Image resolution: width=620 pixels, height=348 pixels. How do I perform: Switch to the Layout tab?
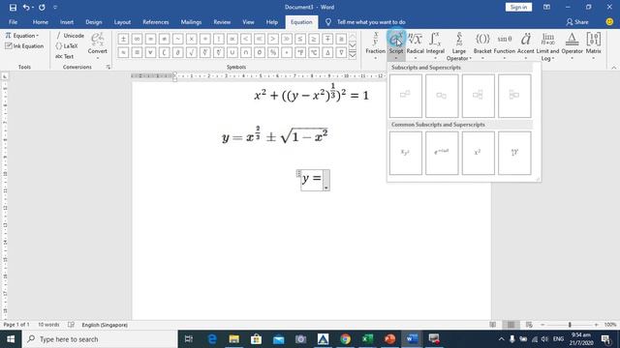pyautogui.click(x=122, y=22)
